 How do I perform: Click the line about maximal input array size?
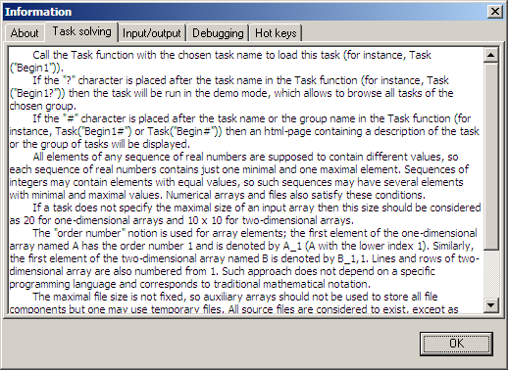tap(245, 213)
